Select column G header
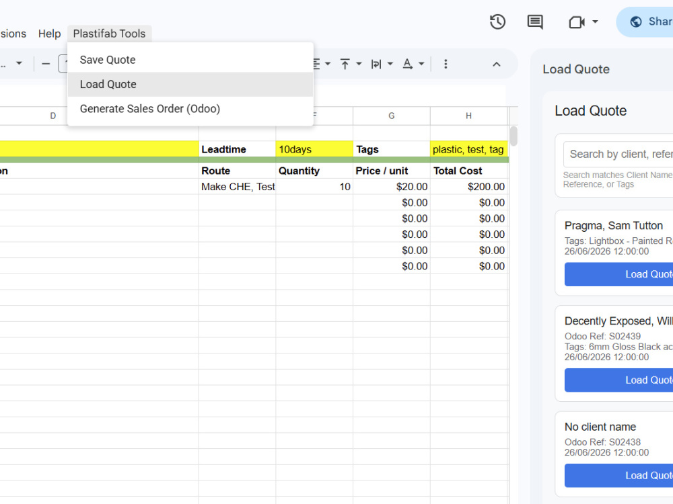This screenshot has width=673, height=504. click(392, 116)
